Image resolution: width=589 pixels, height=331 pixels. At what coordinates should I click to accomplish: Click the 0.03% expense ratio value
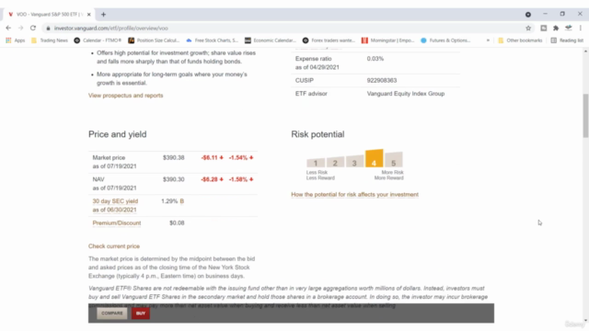click(375, 59)
